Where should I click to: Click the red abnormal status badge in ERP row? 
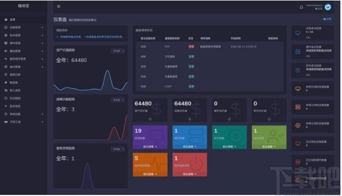pyautogui.click(x=191, y=47)
